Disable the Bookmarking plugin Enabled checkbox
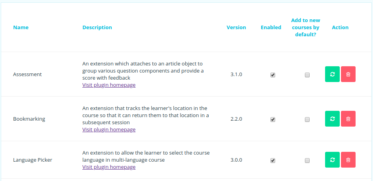The image size is (373, 181). point(272,119)
